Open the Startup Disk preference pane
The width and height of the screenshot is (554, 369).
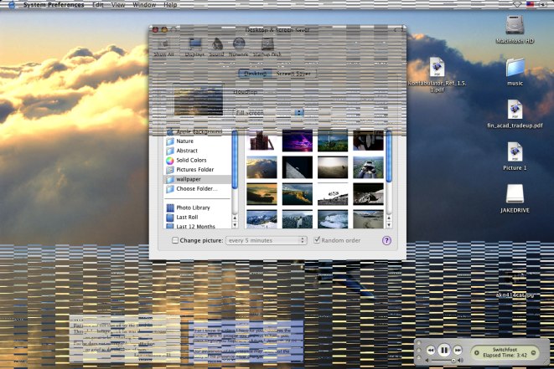point(267,45)
